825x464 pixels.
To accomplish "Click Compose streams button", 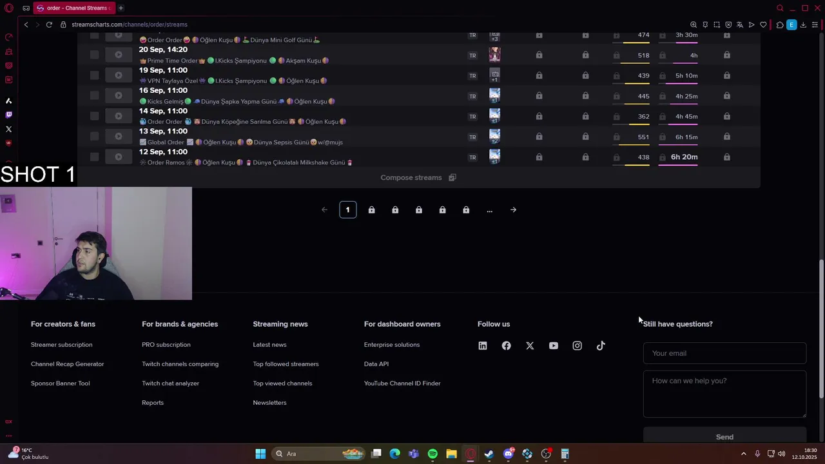I will [418, 177].
